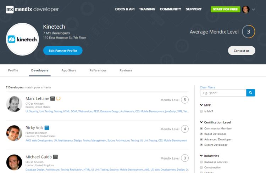Screen dimensions: 266x173
Task: Click Marc Lehane's profile photo
Action: pyautogui.click(x=14, y=104)
